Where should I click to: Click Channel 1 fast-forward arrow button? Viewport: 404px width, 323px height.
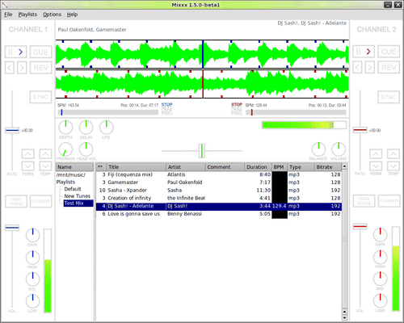coord(22,68)
